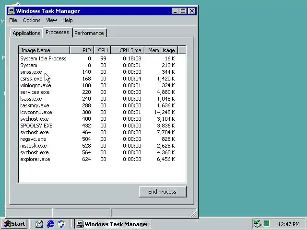Click the Task Manager title bar icon
The image size is (307, 230).
(x=12, y=11)
